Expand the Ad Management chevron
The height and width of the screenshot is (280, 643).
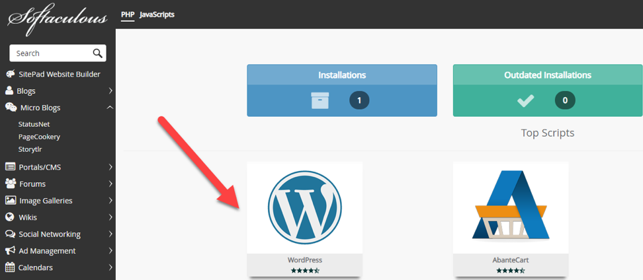click(x=110, y=250)
